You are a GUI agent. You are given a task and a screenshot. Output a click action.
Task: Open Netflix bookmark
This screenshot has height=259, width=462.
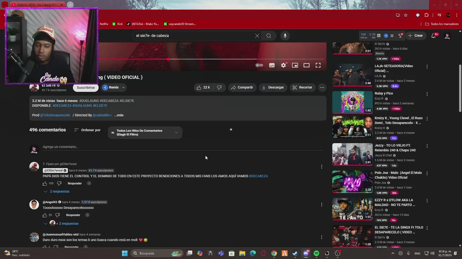pyautogui.click(x=104, y=24)
